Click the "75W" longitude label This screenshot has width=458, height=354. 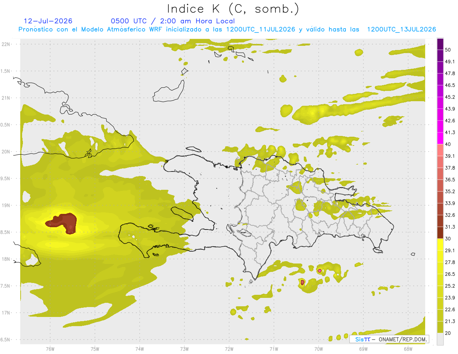(95, 349)
